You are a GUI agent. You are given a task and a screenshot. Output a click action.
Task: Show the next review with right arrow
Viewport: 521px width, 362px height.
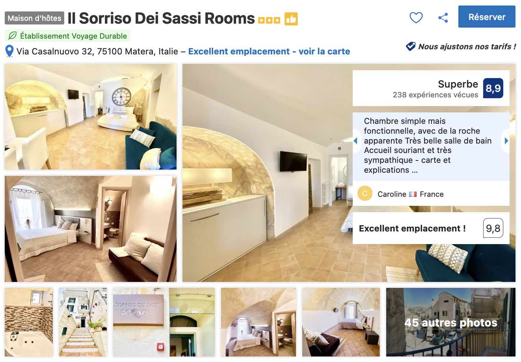(506, 141)
